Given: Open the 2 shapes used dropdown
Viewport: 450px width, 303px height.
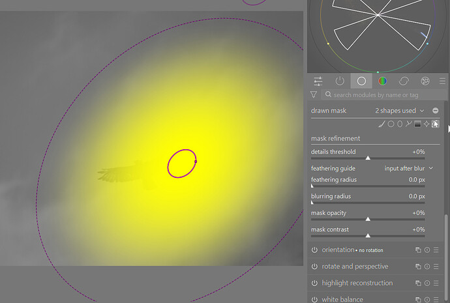Looking at the screenshot, I should [400, 111].
